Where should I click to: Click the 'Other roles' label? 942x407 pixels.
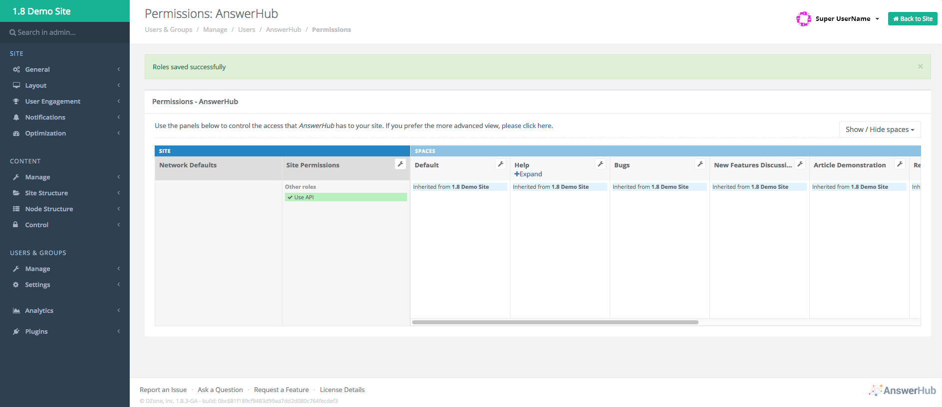(300, 187)
